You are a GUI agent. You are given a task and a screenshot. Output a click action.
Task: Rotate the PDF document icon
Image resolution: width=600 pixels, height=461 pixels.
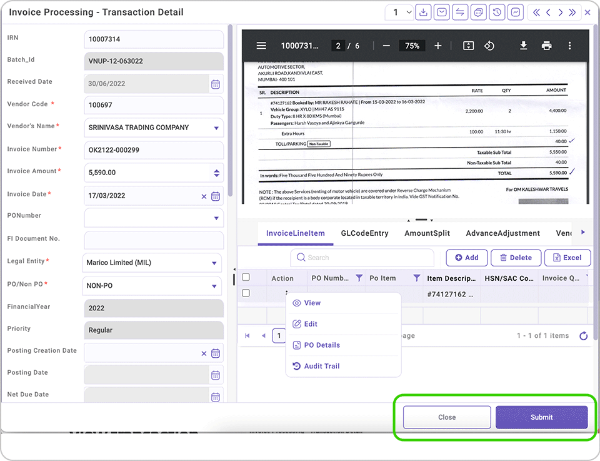pos(489,46)
